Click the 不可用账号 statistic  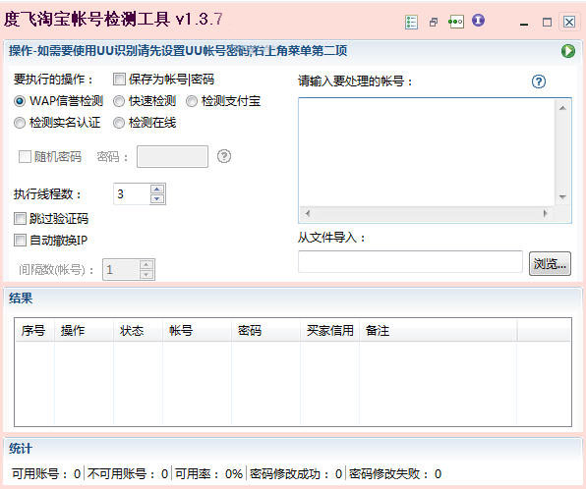(x=128, y=473)
